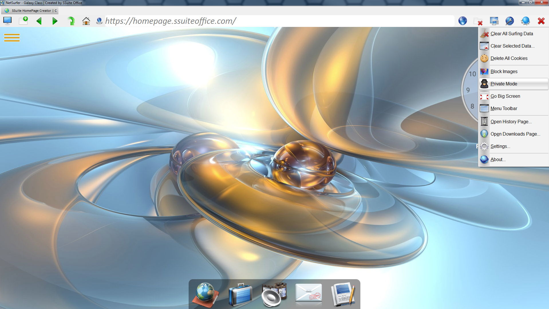Choose Clear All Surfing Data

[x=514, y=34]
